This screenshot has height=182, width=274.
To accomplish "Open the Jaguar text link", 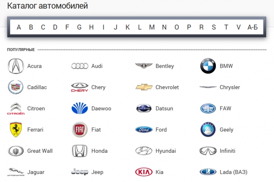I will 36,172.
